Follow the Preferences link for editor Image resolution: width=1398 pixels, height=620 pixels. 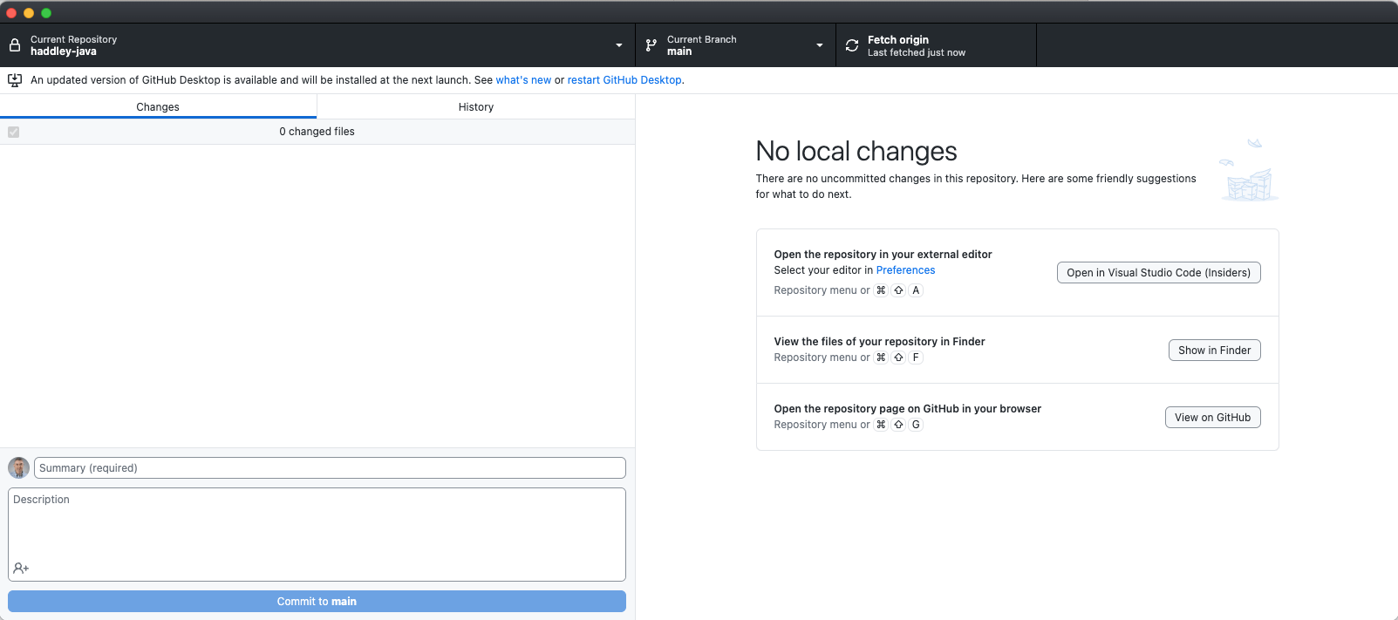point(905,270)
